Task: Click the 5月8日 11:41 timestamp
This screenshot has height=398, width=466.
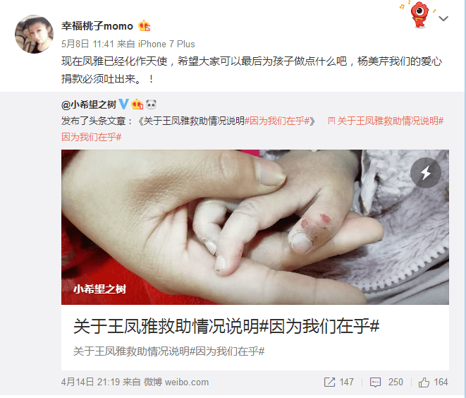Action: point(87,44)
